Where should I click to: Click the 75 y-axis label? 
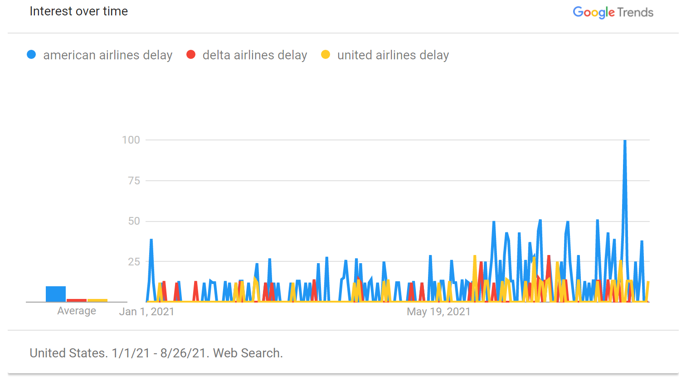(x=134, y=181)
